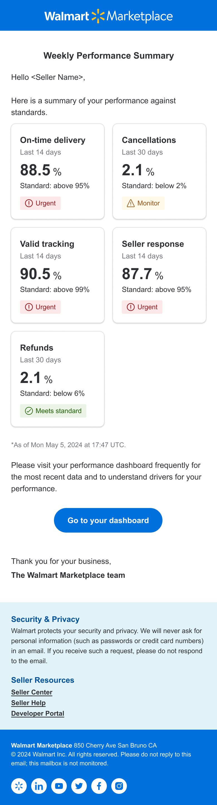Open the Seller Help link

pyautogui.click(x=28, y=703)
